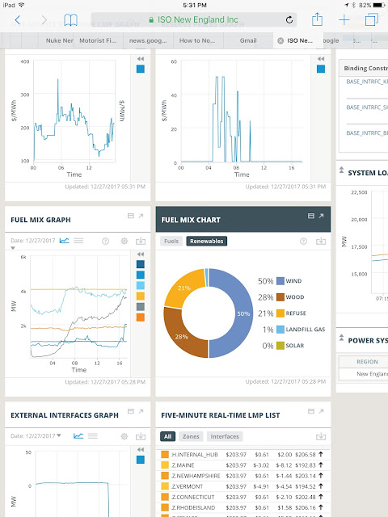The width and height of the screenshot is (388, 517).
Task: Filter LMP list by Interfaces
Action: coord(225,436)
